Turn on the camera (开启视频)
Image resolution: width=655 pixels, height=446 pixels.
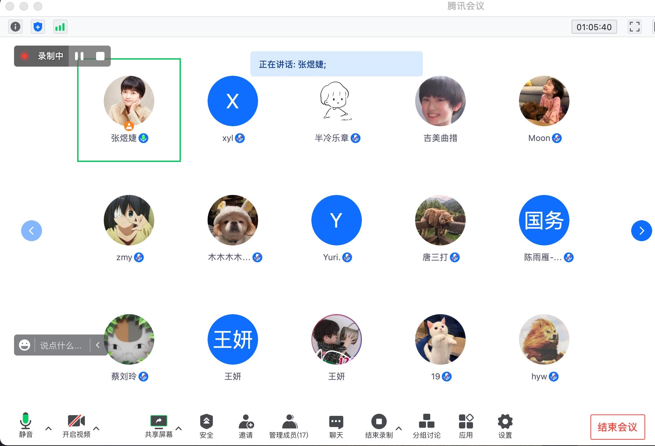pos(76,426)
